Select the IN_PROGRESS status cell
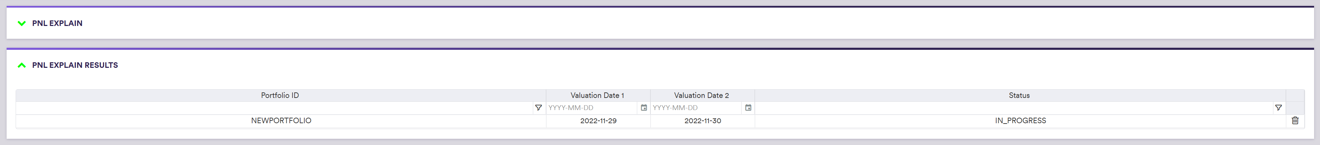This screenshot has width=1320, height=145. coord(1020,121)
